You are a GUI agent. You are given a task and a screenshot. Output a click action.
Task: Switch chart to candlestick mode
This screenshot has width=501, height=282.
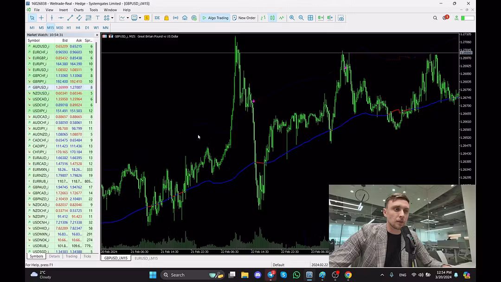272,18
